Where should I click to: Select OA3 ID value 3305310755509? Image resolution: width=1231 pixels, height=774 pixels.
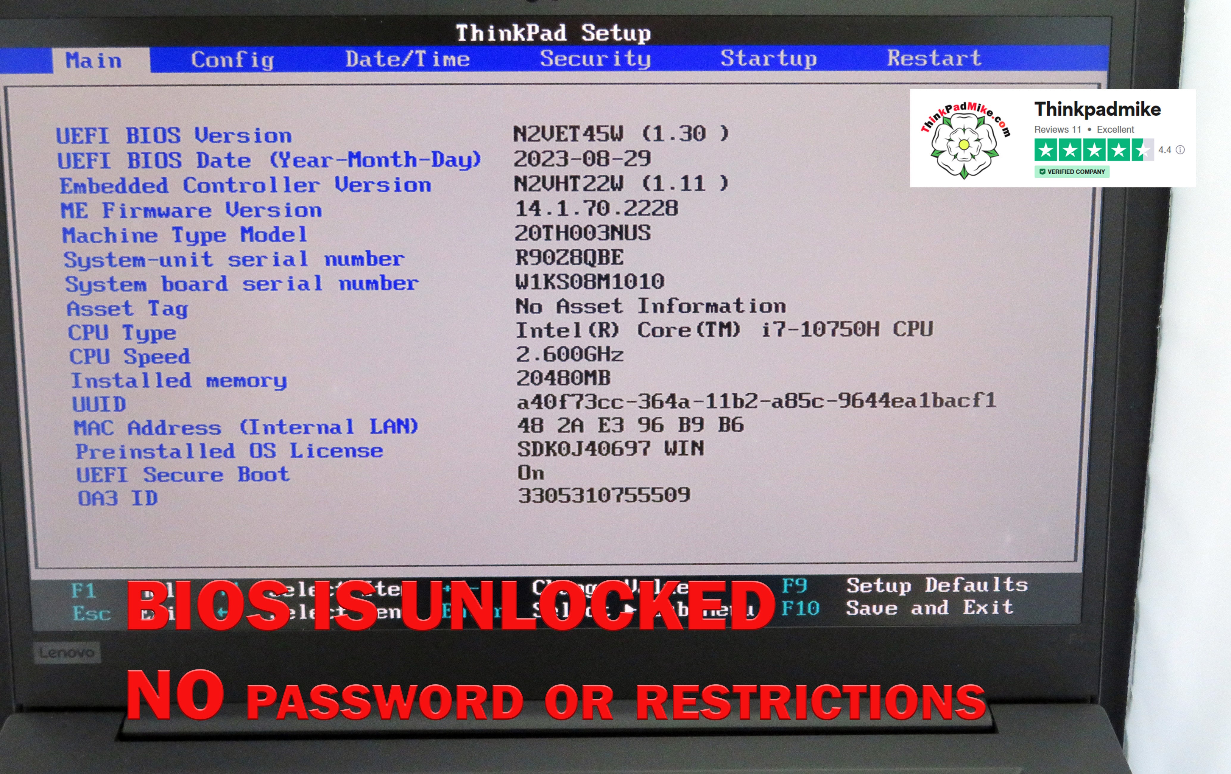pos(604,495)
